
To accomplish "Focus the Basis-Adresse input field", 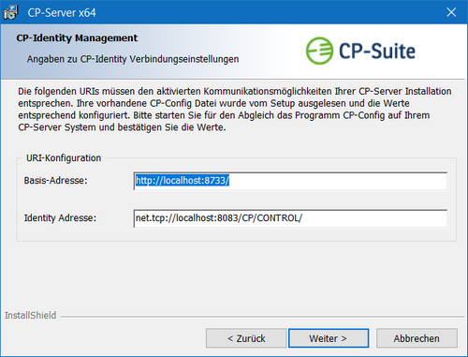I will [x=290, y=181].
